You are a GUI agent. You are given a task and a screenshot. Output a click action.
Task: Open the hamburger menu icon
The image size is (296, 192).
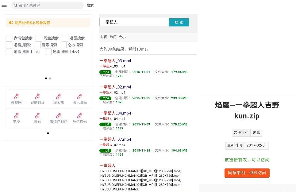[x=4, y=5]
